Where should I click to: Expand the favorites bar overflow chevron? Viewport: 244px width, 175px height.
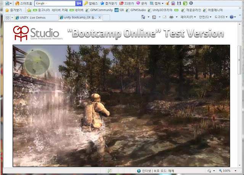tap(240, 8)
